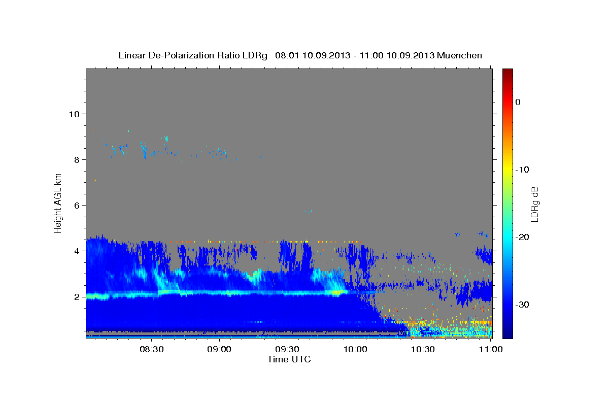Click the '10:30' time tick label

[x=423, y=350]
